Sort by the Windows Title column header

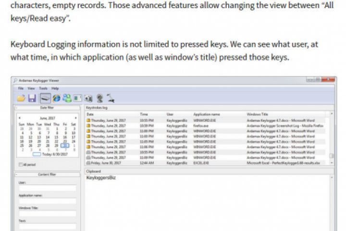(257, 114)
